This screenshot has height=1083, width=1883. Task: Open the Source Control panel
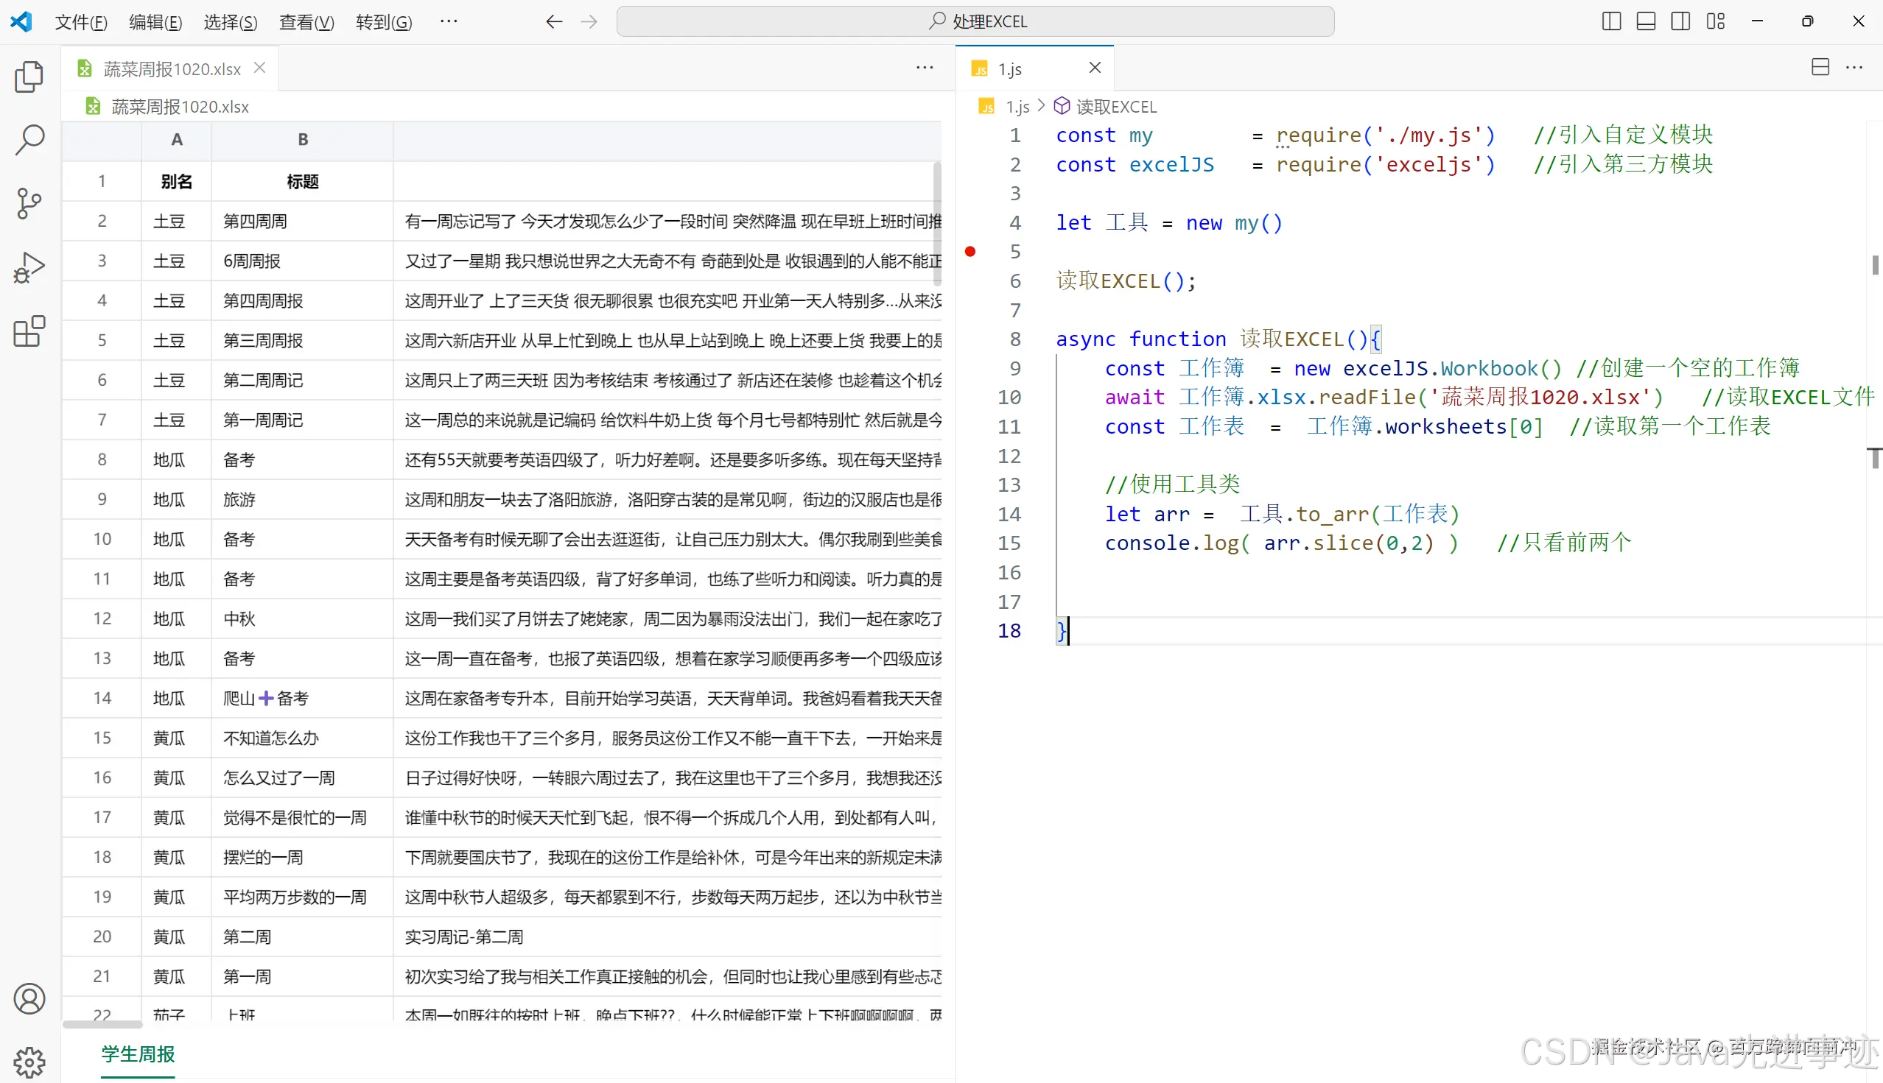(28, 203)
